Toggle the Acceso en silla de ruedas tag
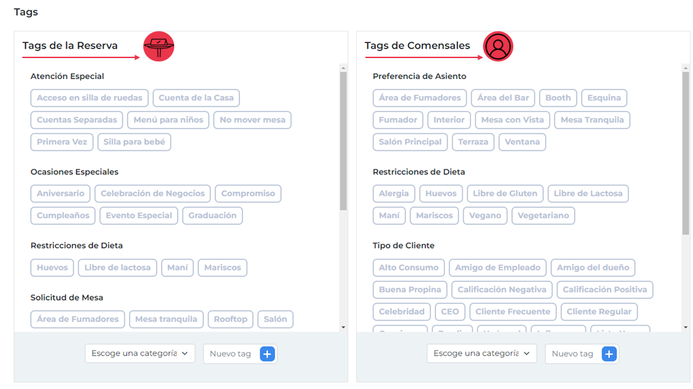The image size is (693, 389). (x=90, y=98)
